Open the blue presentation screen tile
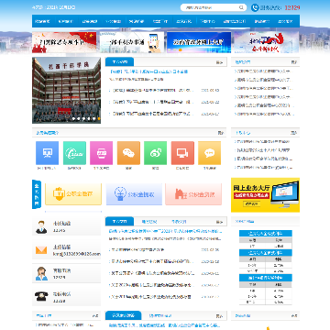The image size is (330, 330). [47, 153]
